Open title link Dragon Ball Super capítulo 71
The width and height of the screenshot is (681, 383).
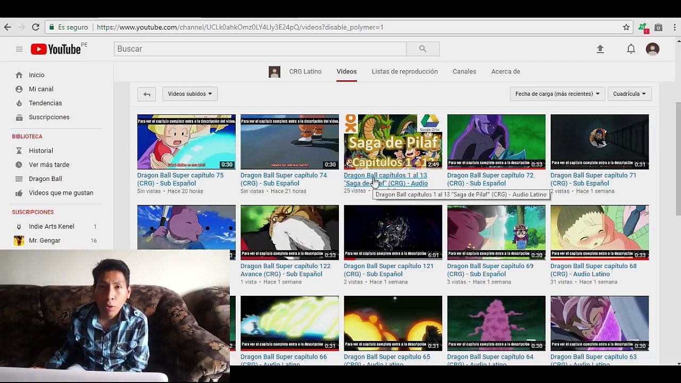(x=593, y=179)
